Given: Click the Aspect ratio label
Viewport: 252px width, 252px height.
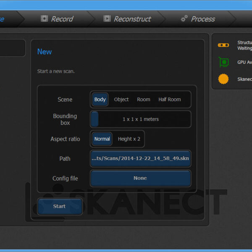Looking at the screenshot, I should coord(65,139).
